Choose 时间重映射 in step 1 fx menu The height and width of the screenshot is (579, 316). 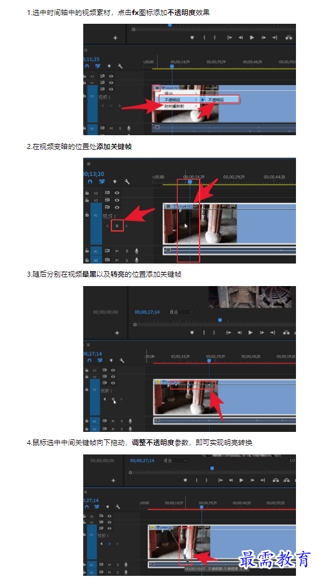coord(179,106)
